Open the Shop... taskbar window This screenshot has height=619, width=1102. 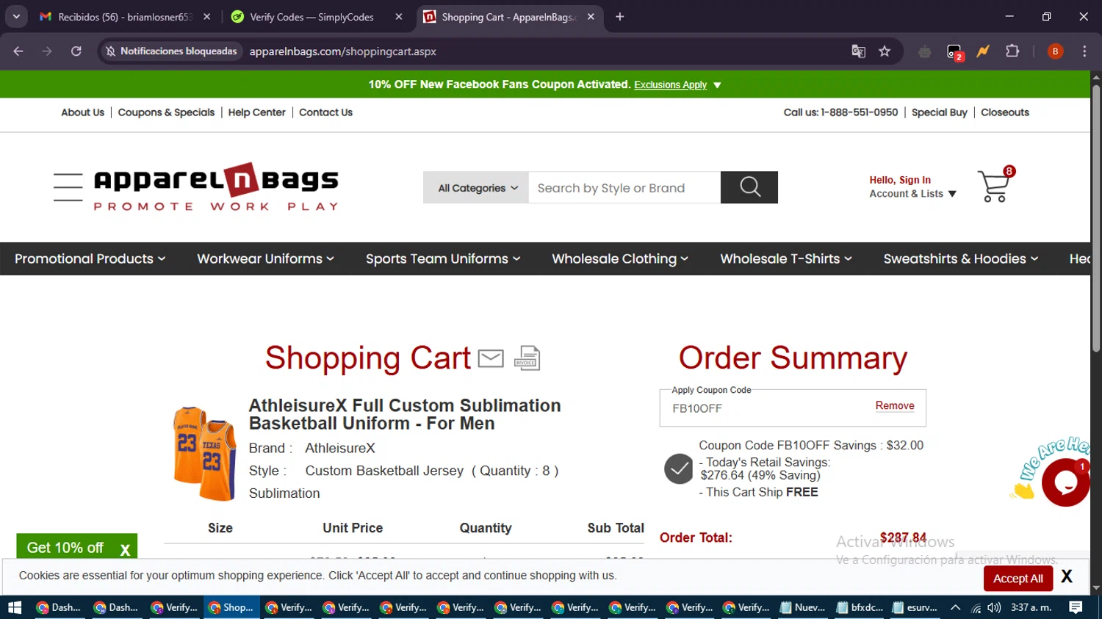[232, 607]
